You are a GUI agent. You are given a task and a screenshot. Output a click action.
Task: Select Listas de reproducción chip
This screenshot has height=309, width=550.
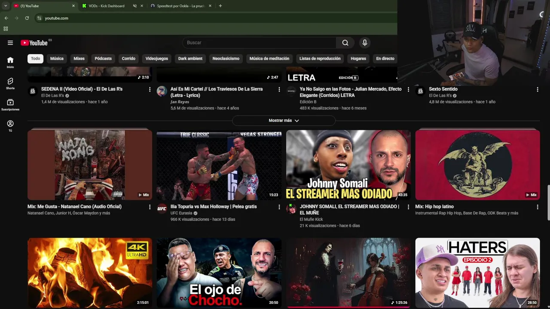(320, 58)
